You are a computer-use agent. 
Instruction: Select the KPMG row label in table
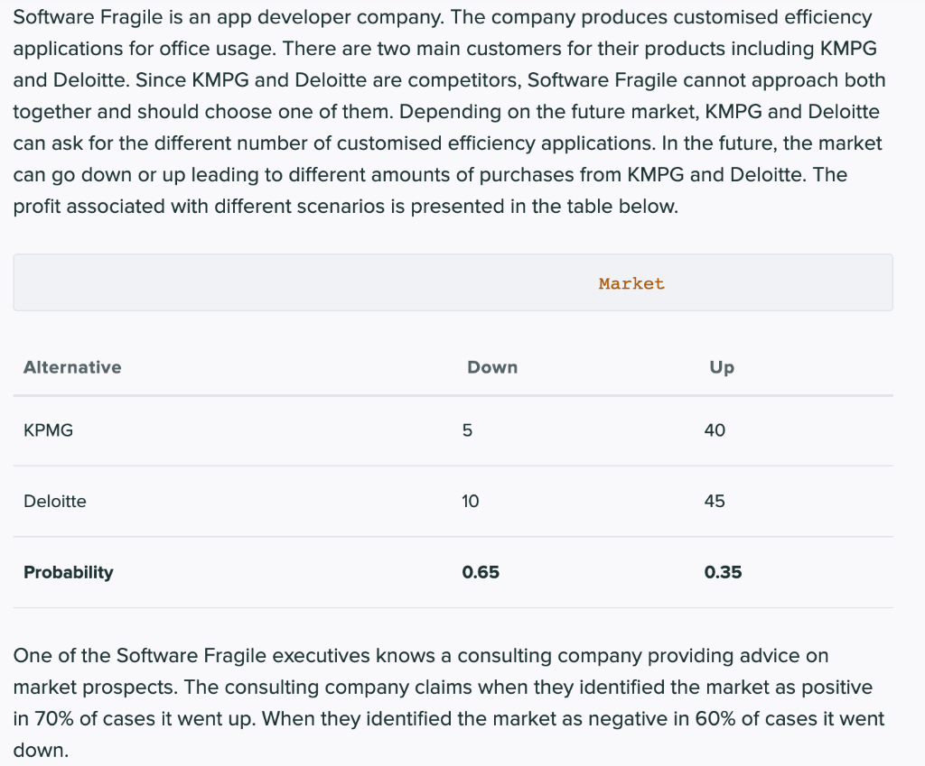point(49,430)
